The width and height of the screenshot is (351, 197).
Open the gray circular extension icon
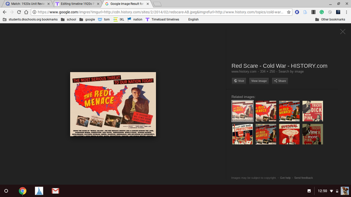coord(330,12)
